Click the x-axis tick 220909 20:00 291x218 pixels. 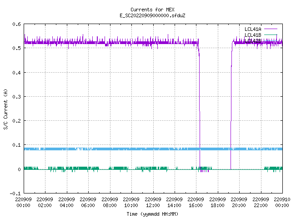(x=239, y=202)
